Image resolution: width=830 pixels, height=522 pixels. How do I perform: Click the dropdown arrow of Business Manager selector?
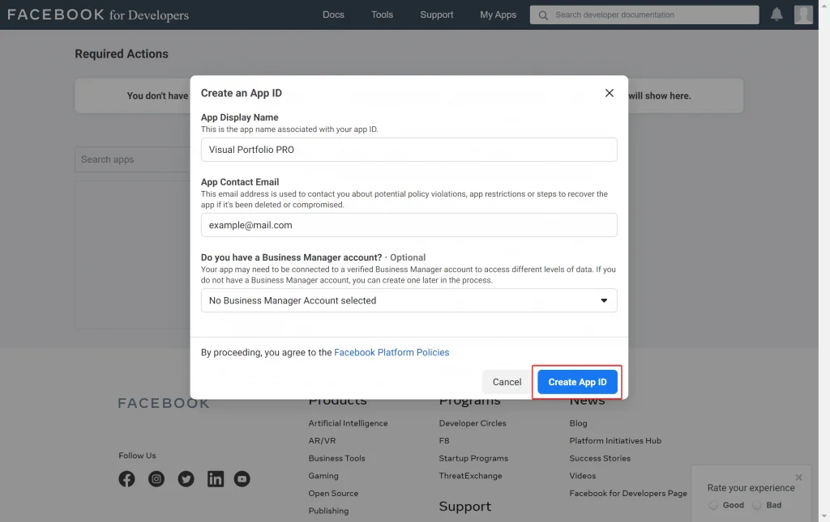pos(603,300)
